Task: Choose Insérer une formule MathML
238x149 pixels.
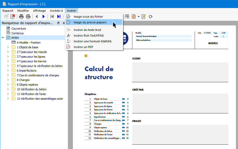Action: pyautogui.click(x=94, y=41)
